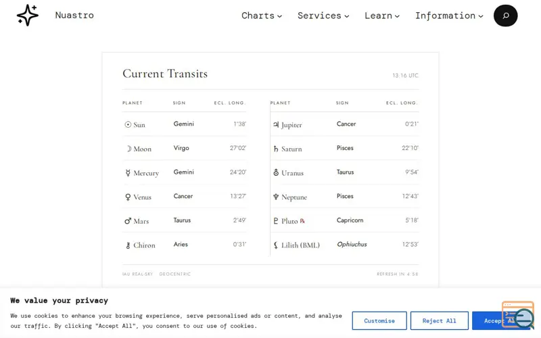The width and height of the screenshot is (541, 338).
Task: Expand the Learn menu
Action: (x=382, y=16)
